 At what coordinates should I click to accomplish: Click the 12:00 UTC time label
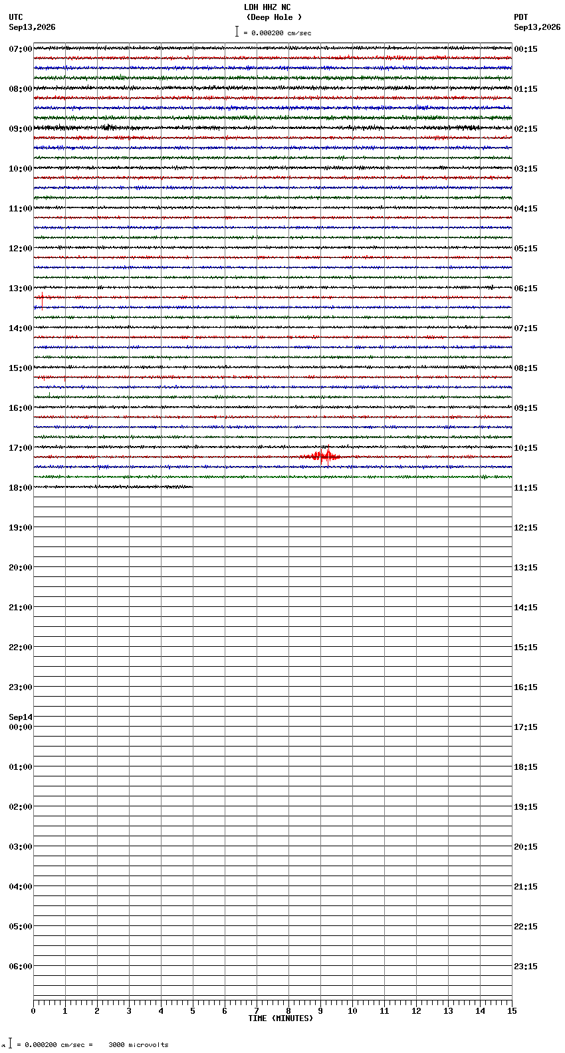[21, 248]
